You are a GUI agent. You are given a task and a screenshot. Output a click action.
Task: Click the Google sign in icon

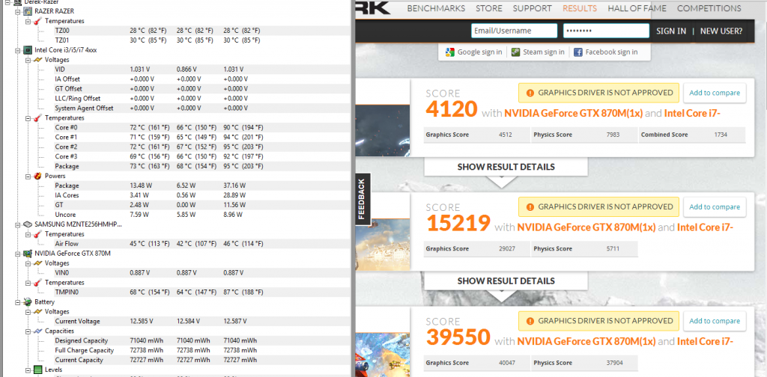point(450,52)
